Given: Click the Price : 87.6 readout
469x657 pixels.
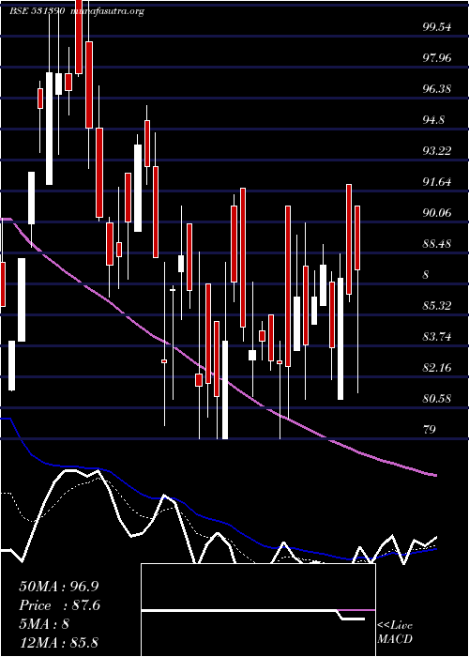Looking at the screenshot, I should 59,605.
